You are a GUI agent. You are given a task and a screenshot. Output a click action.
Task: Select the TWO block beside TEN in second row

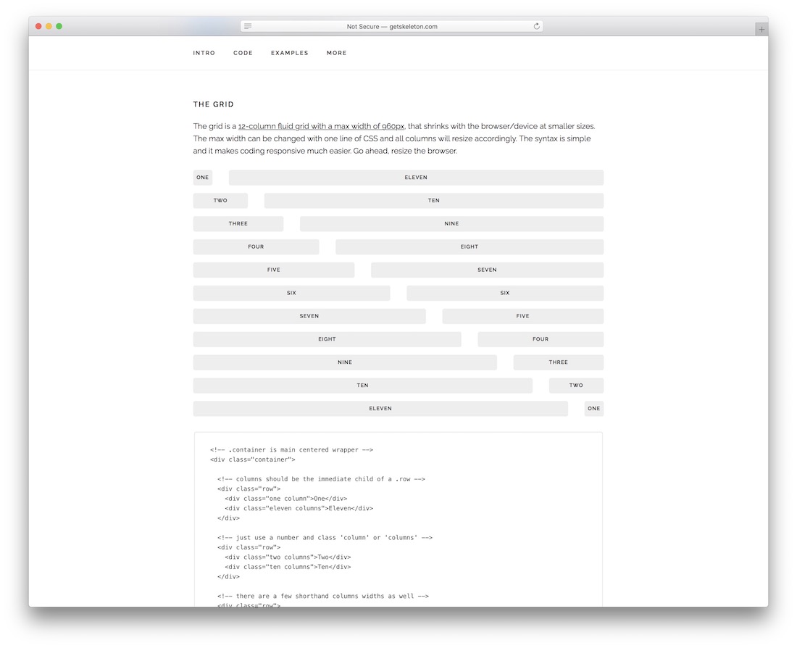point(220,200)
